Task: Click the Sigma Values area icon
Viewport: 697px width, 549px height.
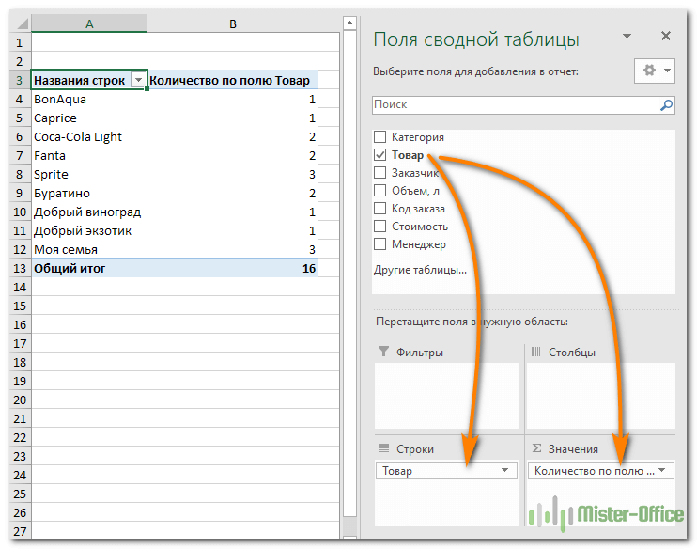Action: click(x=536, y=448)
